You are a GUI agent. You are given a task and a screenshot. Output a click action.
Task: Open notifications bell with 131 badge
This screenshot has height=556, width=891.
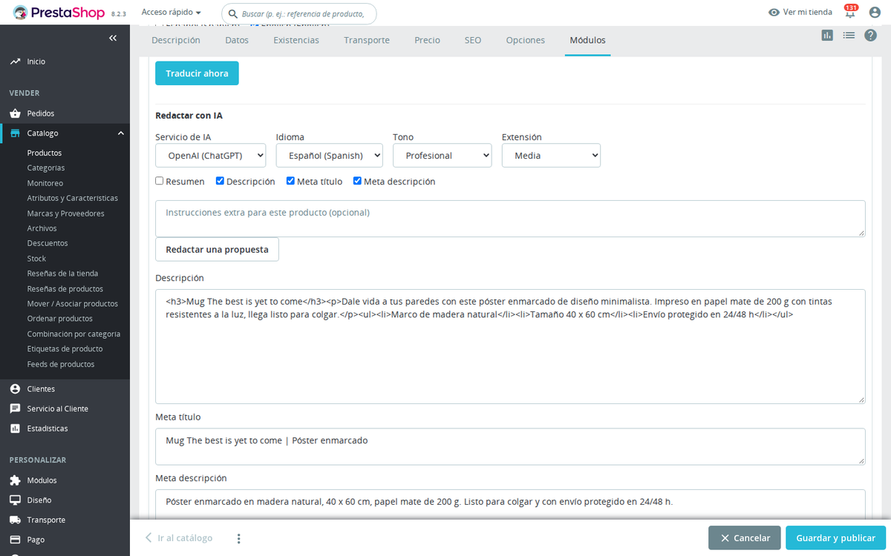click(850, 12)
